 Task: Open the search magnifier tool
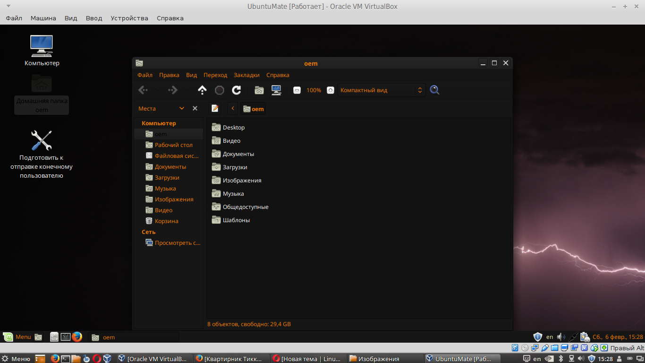coord(434,90)
